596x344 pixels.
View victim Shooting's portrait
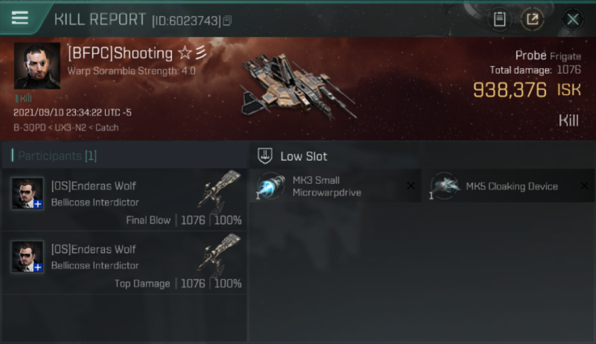pyautogui.click(x=37, y=66)
